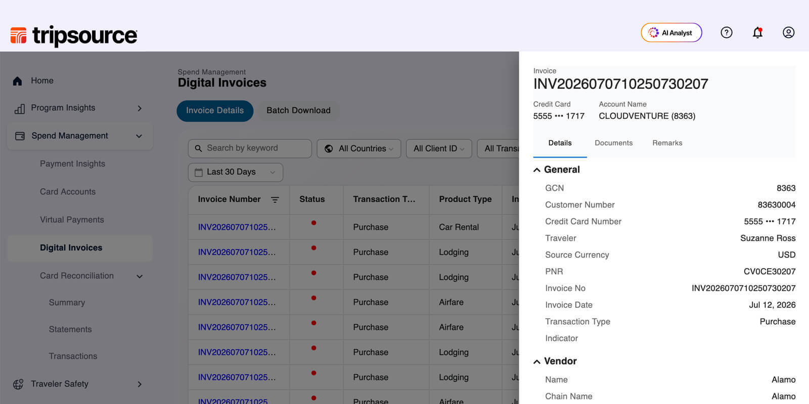Click the Program Insights chart icon

[19, 108]
